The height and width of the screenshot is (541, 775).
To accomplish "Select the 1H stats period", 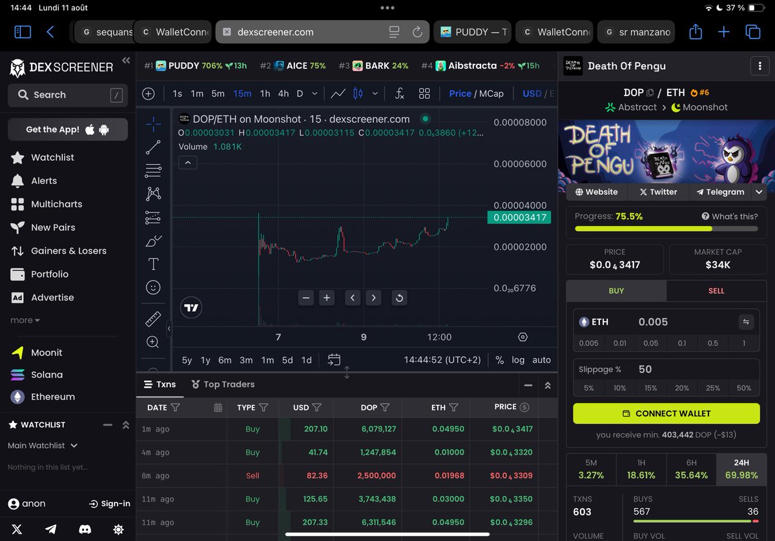I will click(x=641, y=469).
